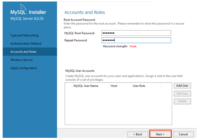Open the Type and Networking step
Screen dimensions: 215x138
24,36
